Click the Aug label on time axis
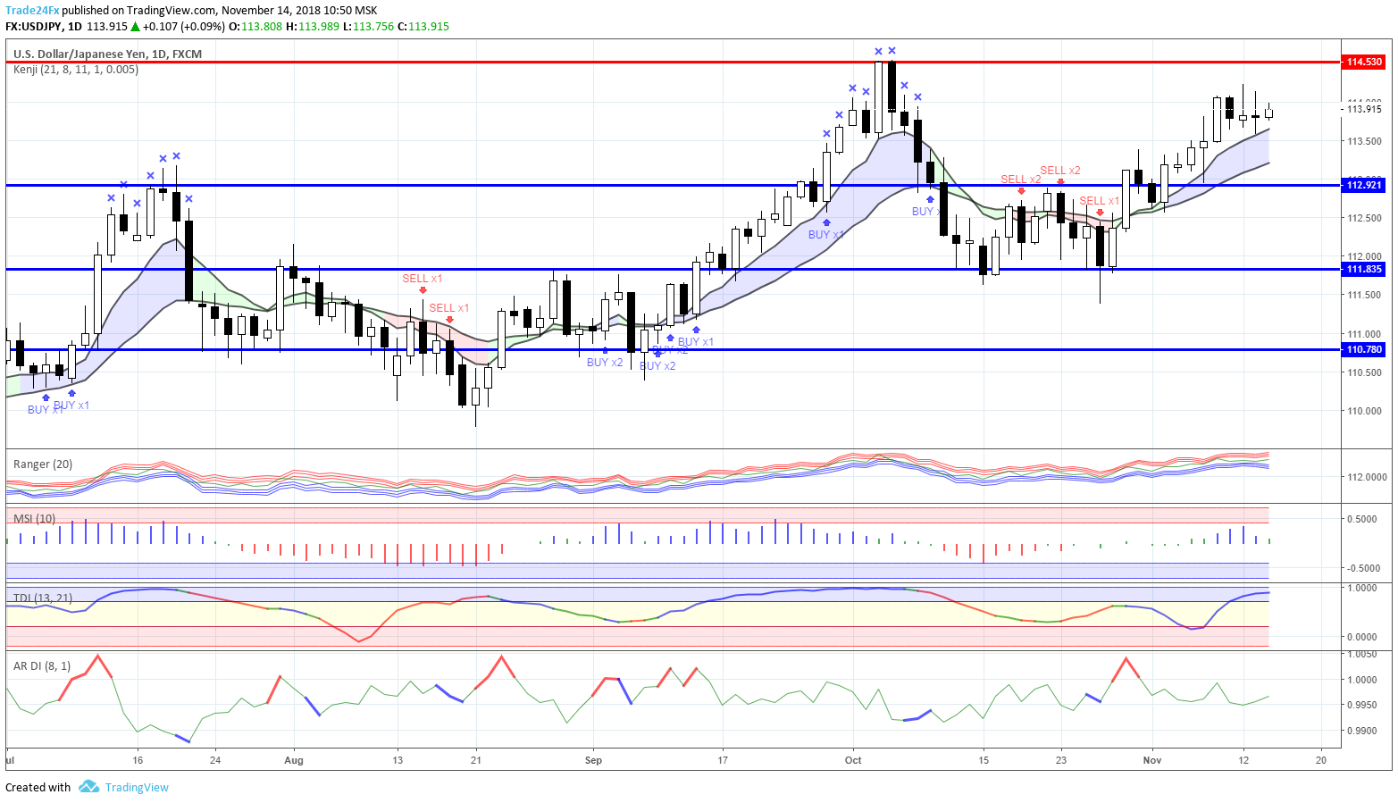Screen dimensions: 1398x803 click(x=294, y=760)
